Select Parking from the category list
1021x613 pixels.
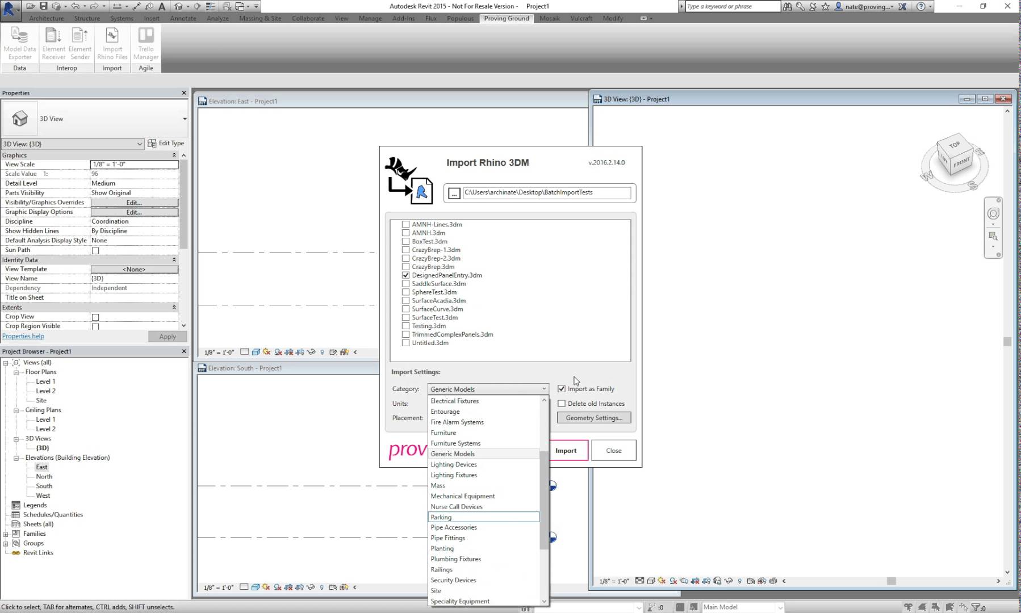(483, 517)
